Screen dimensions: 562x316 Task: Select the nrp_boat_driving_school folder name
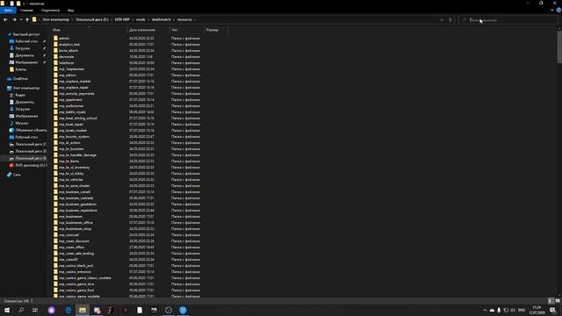pyautogui.click(x=78, y=118)
